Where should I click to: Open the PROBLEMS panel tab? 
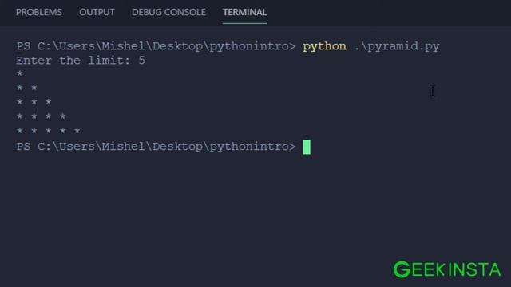click(x=39, y=13)
